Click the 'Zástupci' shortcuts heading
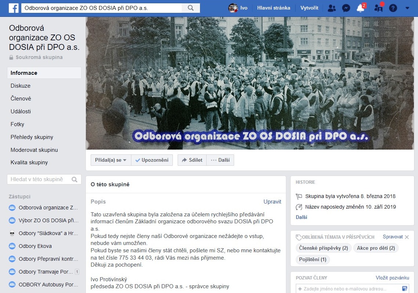This screenshot has height=293, width=418. 19,197
